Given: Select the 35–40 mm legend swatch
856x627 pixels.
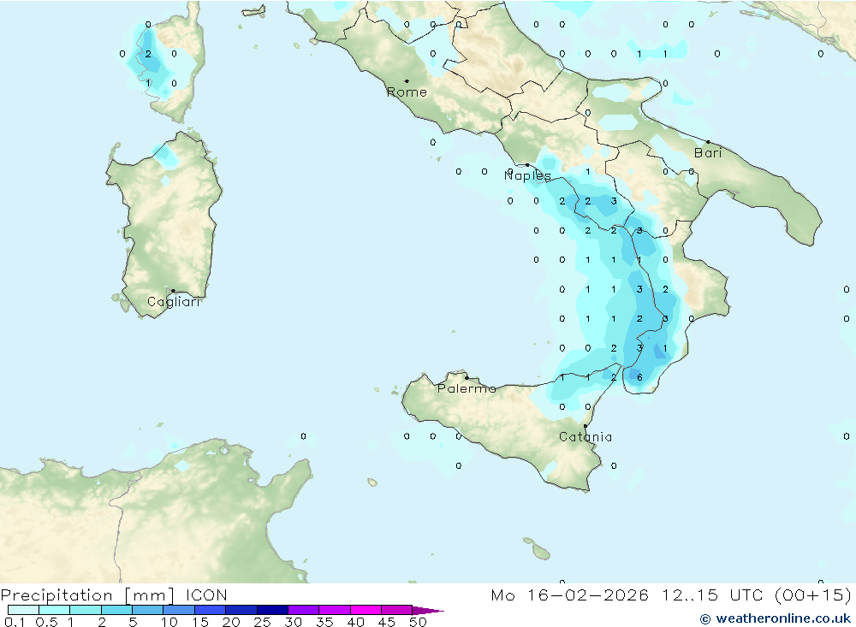Looking at the screenshot, I should (335, 610).
